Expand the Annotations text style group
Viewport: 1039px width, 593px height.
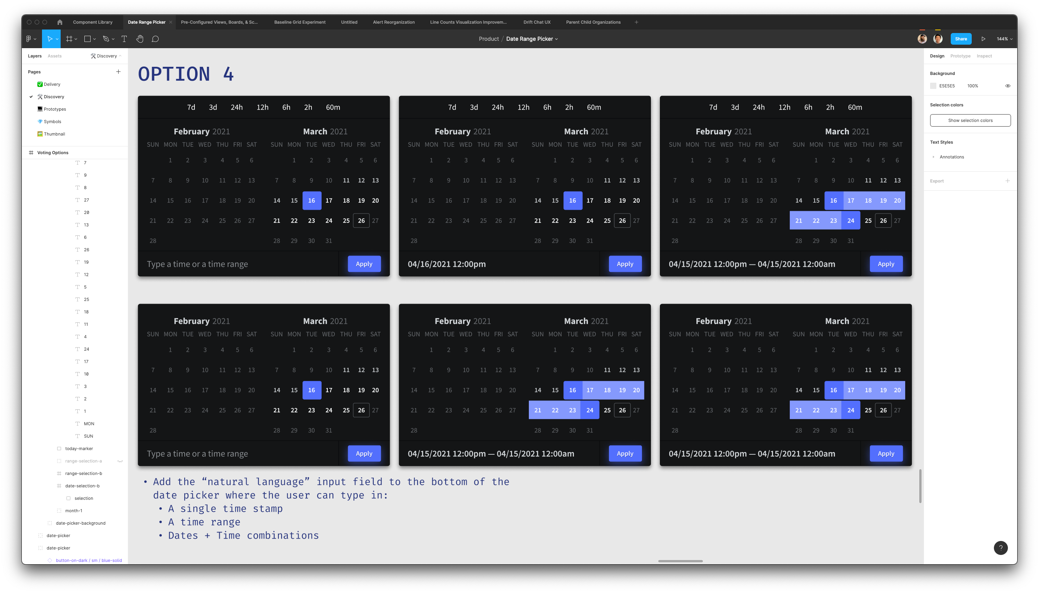coord(933,157)
